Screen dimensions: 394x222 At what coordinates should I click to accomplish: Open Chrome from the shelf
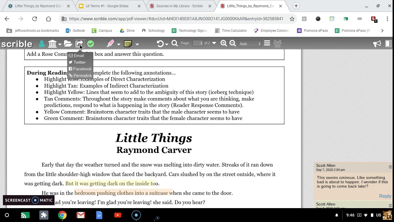(x=62, y=215)
